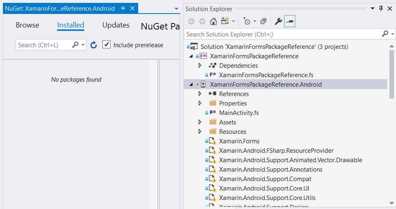Open the document tabs overflow dropdown
Screen dimensions: 396x209
176,9
